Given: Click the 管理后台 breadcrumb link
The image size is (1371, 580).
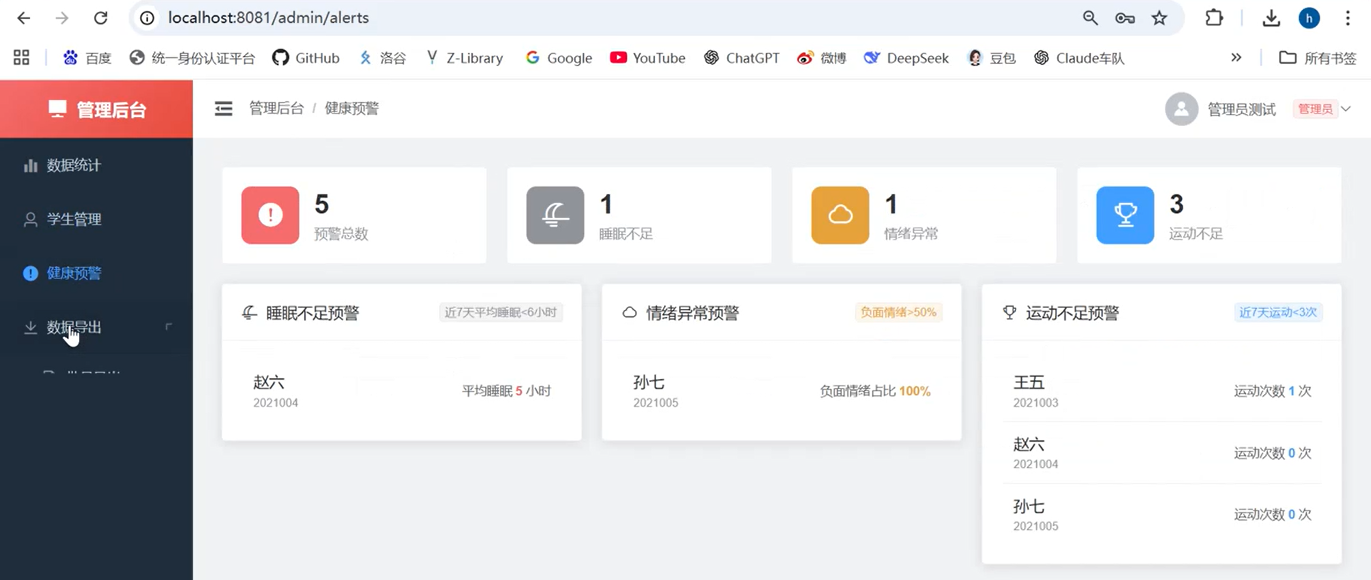Looking at the screenshot, I should [x=276, y=109].
